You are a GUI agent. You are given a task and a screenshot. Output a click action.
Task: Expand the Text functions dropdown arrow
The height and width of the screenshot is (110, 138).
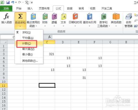coord(63,26)
